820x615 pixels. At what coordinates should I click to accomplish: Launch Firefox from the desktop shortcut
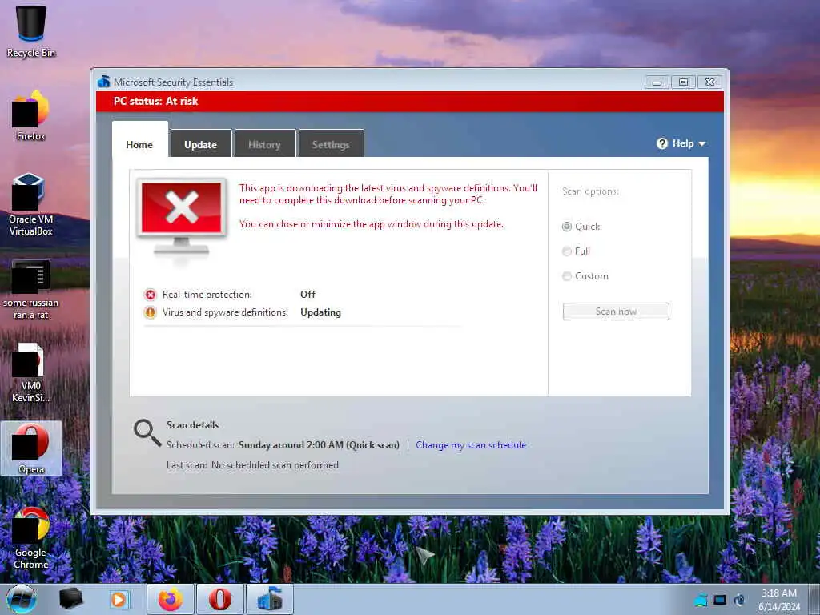[x=31, y=115]
